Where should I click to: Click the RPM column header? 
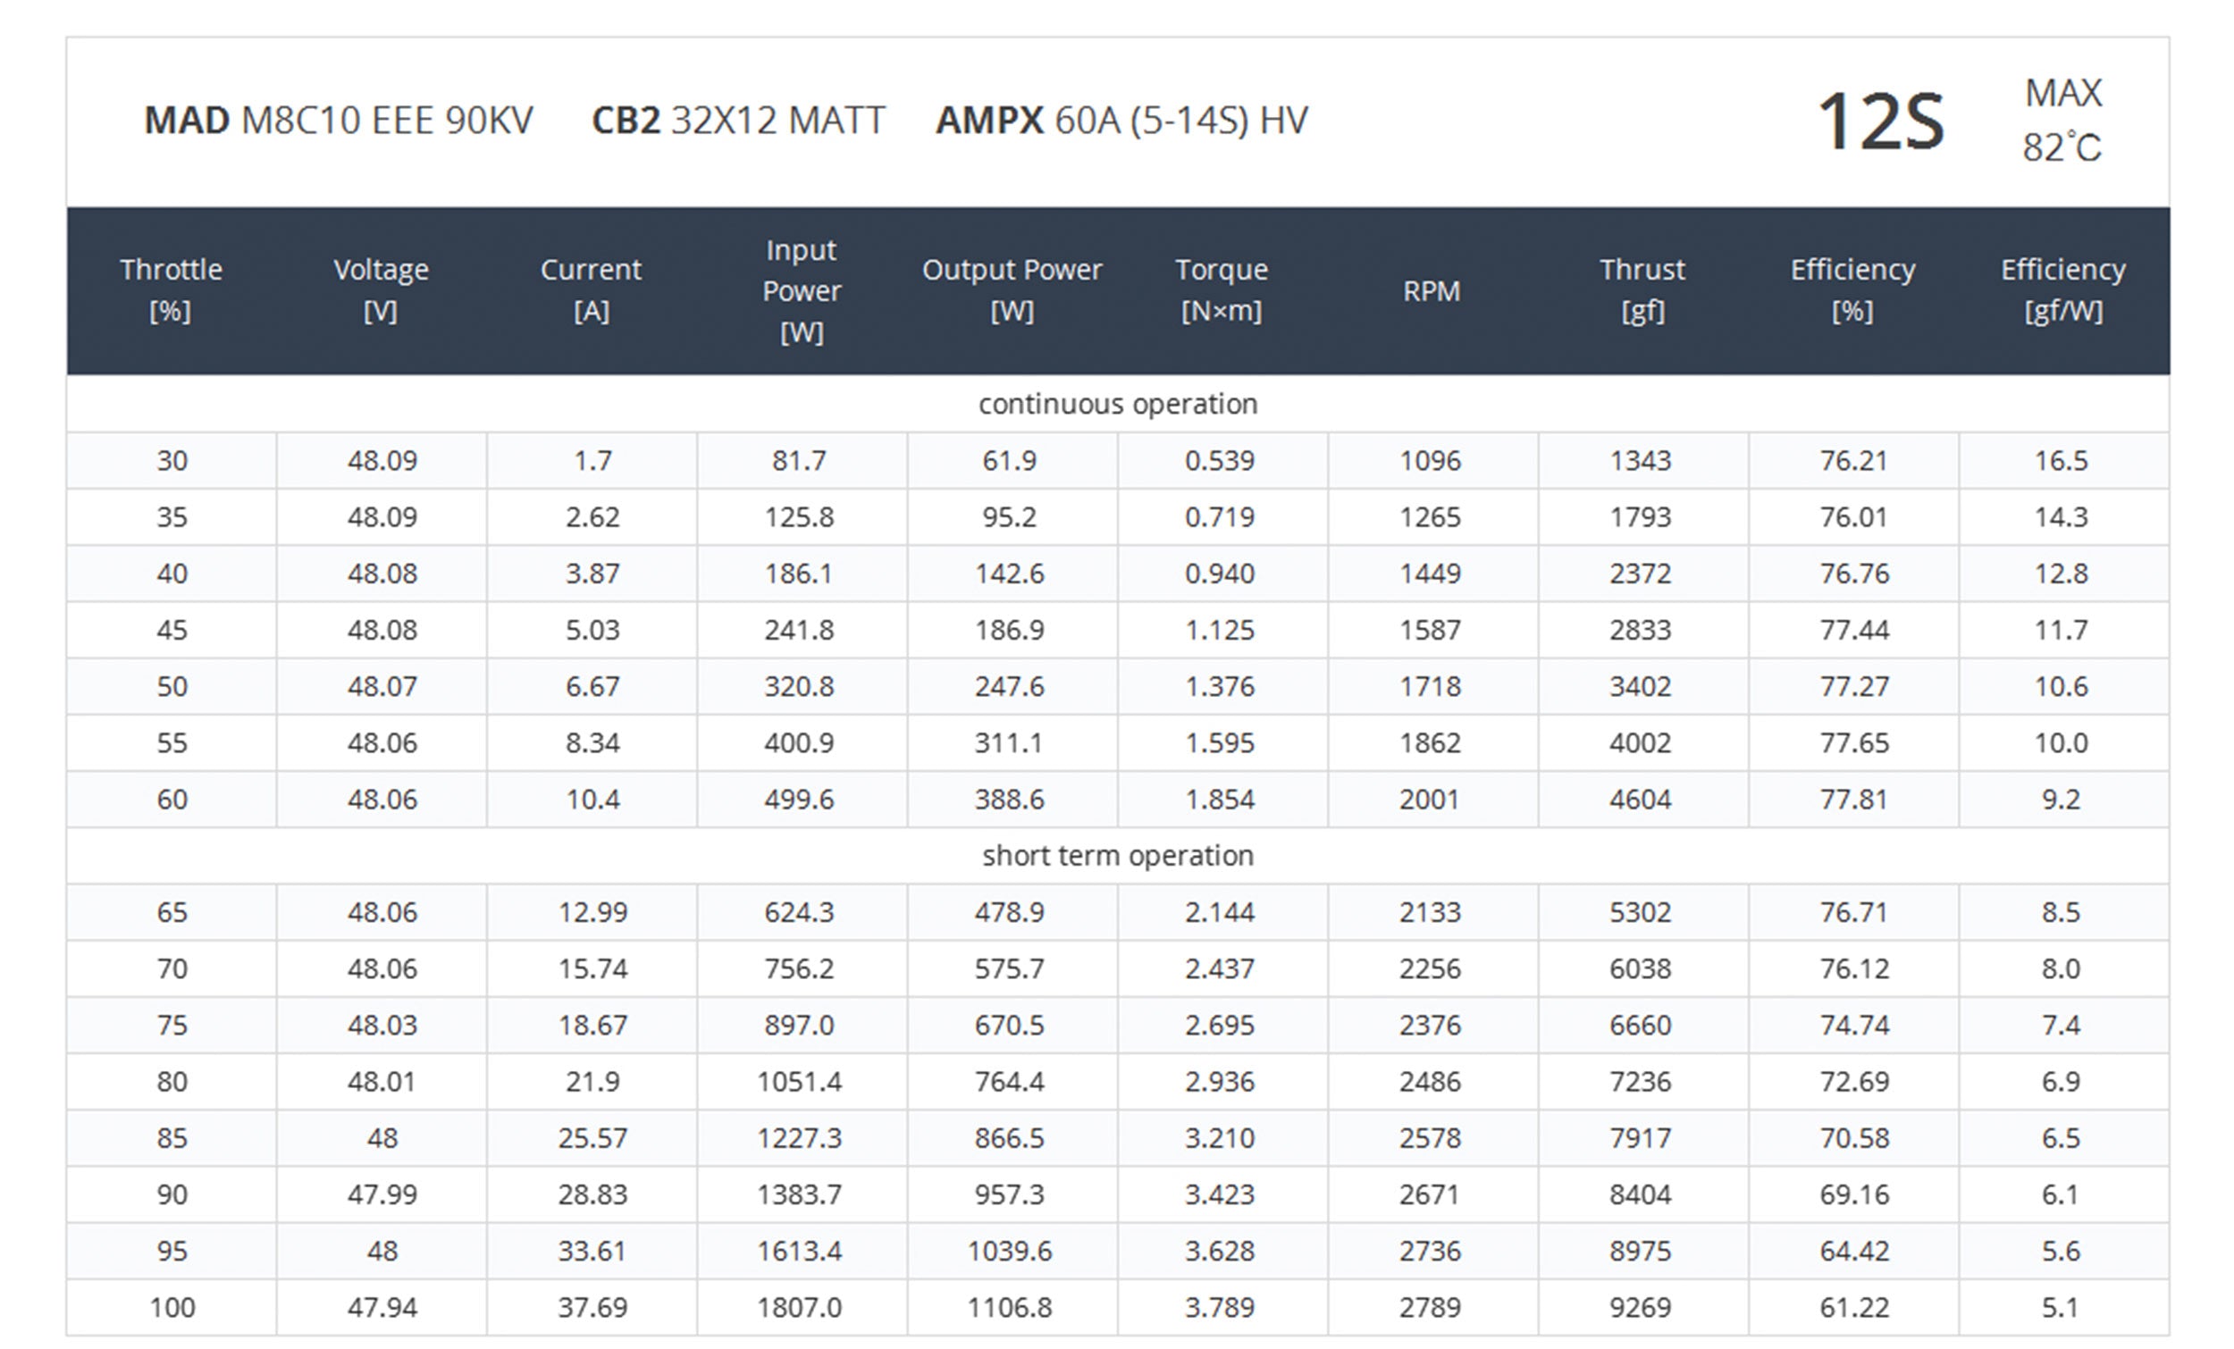point(1432,291)
